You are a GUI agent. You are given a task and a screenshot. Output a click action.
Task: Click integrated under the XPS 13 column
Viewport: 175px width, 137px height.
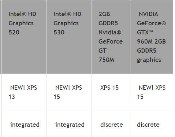coord(25,125)
